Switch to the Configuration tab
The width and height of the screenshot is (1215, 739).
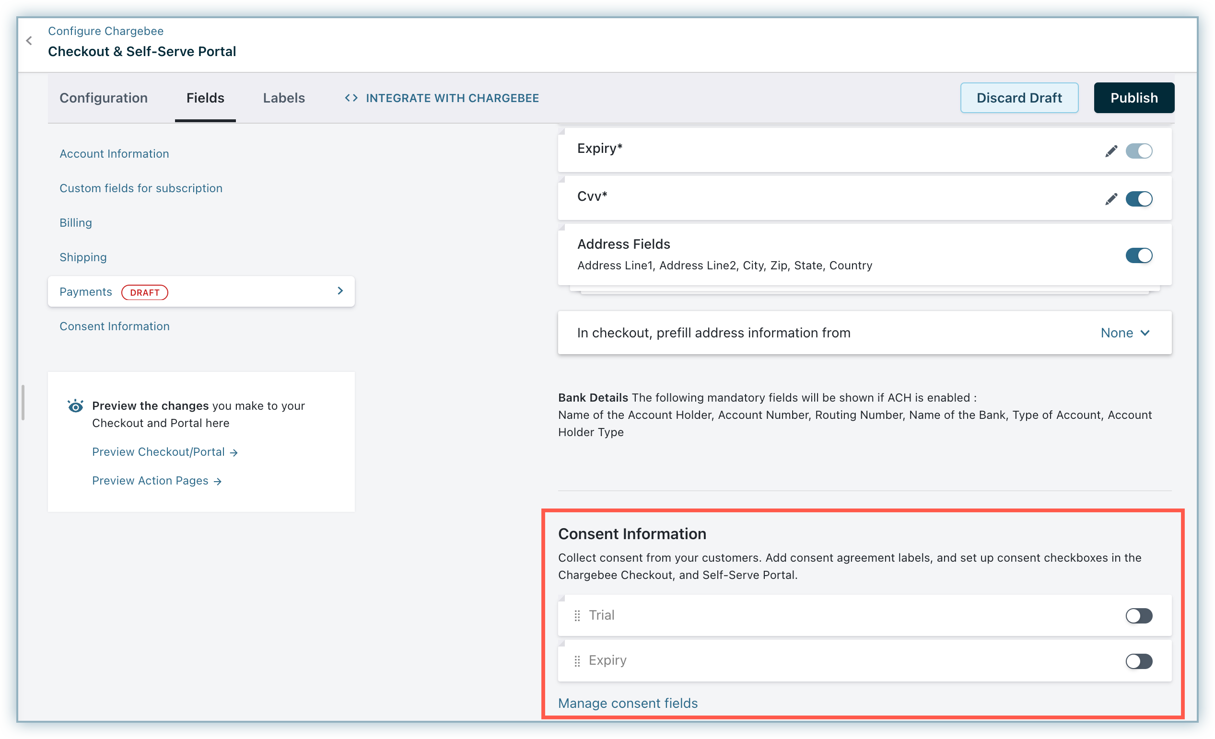(104, 98)
